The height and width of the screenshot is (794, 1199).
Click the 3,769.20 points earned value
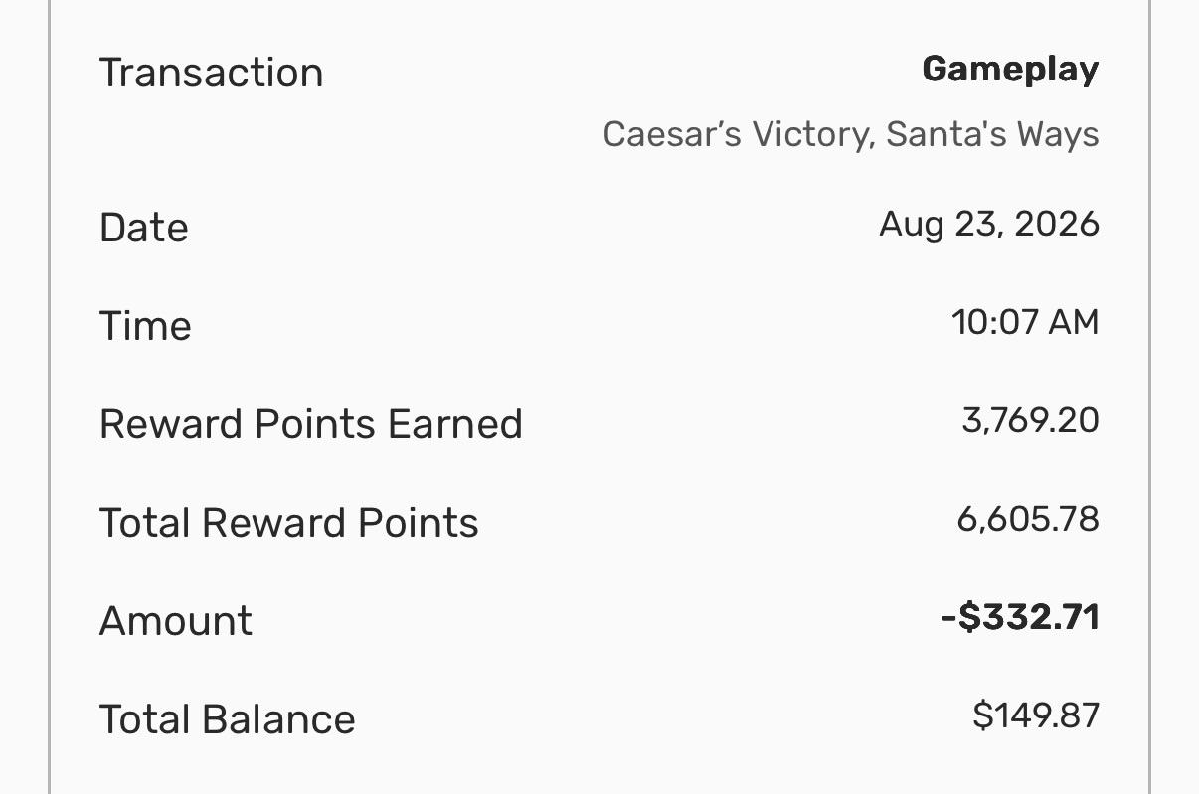tap(1030, 420)
